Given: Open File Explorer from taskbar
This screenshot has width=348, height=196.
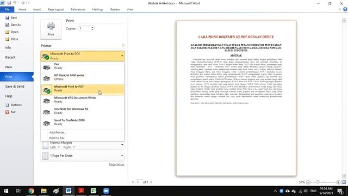Looking at the screenshot, I should 43,191.
